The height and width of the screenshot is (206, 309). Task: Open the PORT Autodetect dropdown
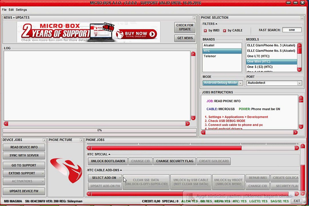[x=299, y=83]
